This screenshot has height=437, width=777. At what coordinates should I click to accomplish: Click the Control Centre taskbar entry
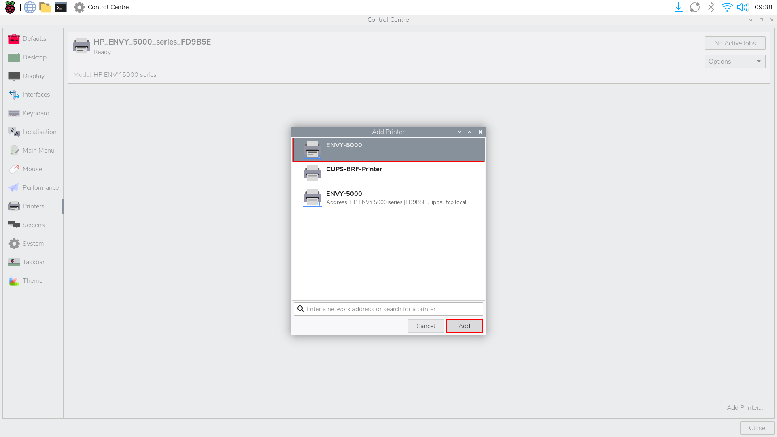tap(101, 7)
